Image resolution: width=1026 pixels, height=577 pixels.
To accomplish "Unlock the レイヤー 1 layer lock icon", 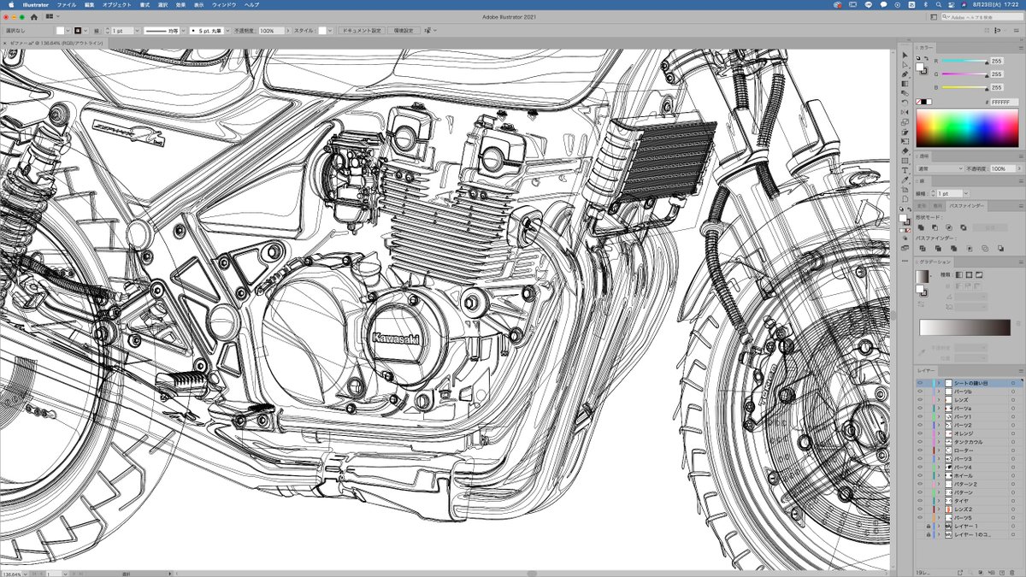I will (x=929, y=527).
